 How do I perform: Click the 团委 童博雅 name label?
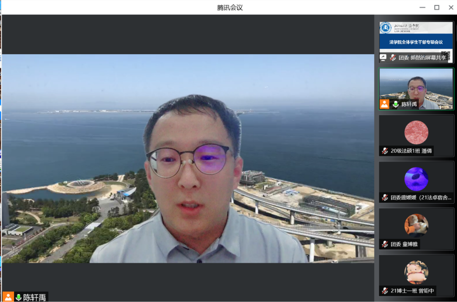click(x=404, y=244)
